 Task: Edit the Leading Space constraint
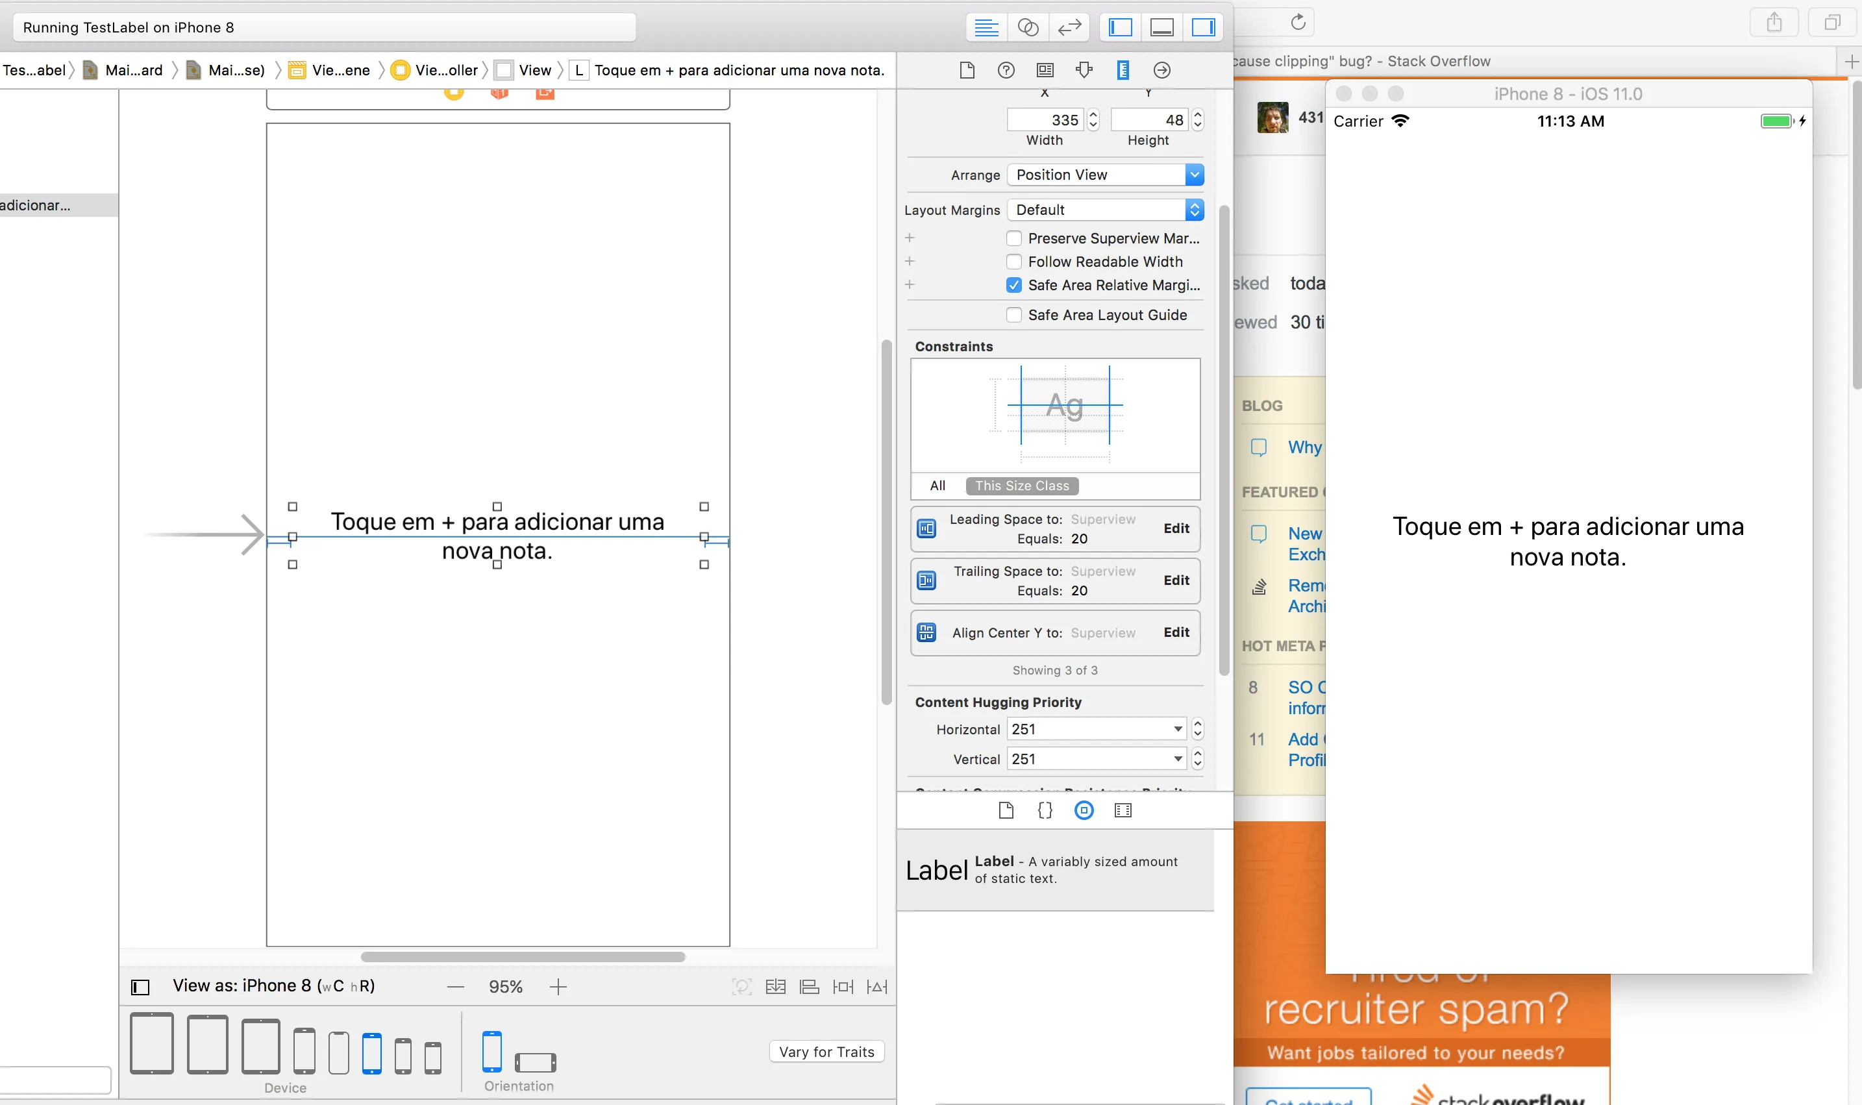1176,528
